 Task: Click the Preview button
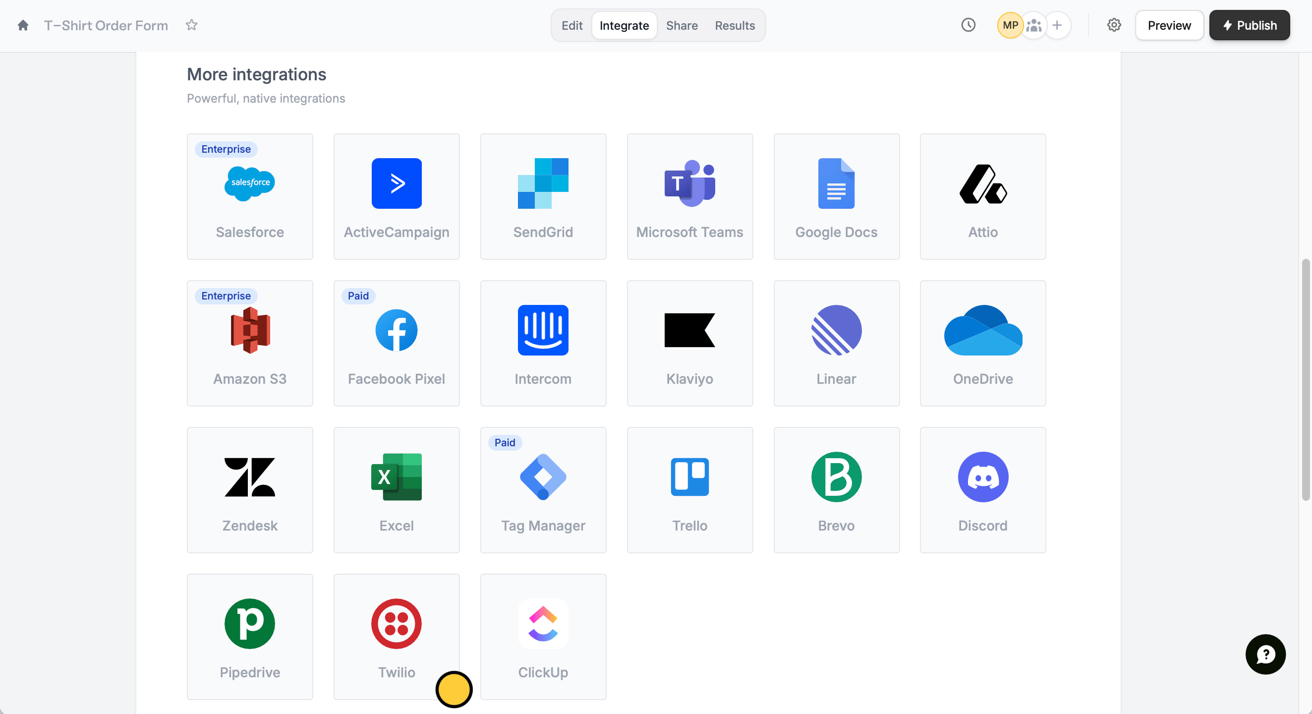pyautogui.click(x=1169, y=25)
